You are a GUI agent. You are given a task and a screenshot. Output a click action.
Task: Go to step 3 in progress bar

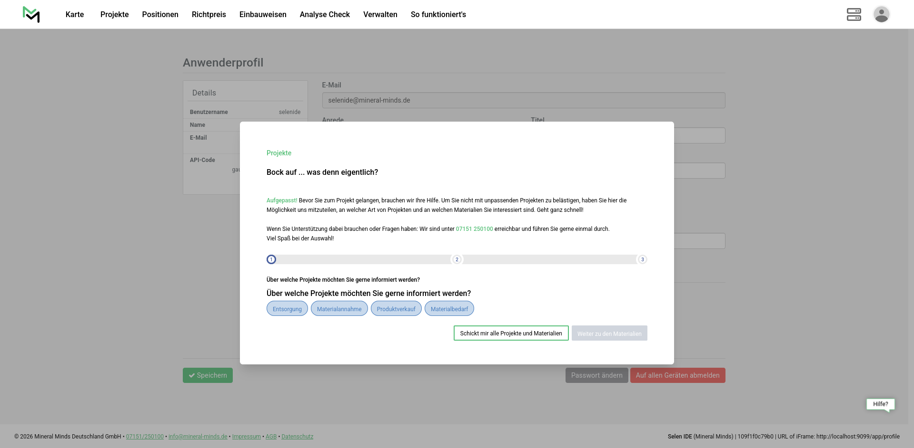pos(642,259)
